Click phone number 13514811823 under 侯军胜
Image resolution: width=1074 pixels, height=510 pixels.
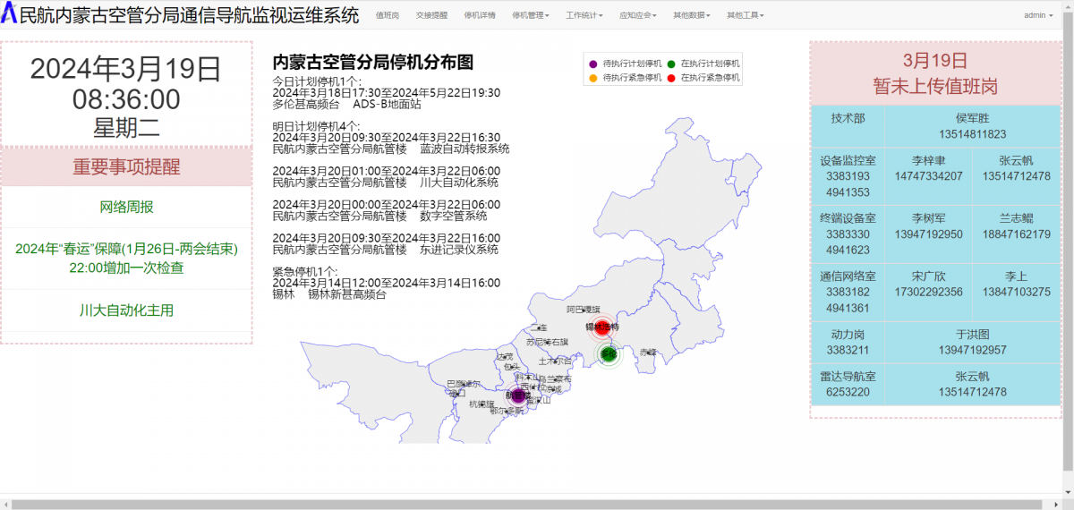pyautogui.click(x=972, y=134)
